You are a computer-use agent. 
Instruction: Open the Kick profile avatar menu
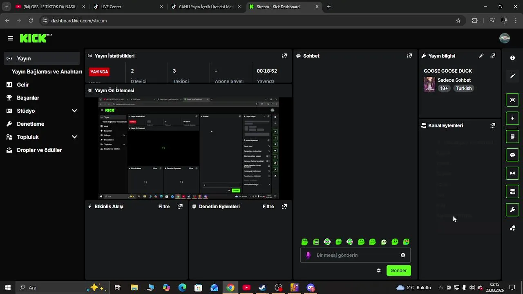[x=505, y=38]
